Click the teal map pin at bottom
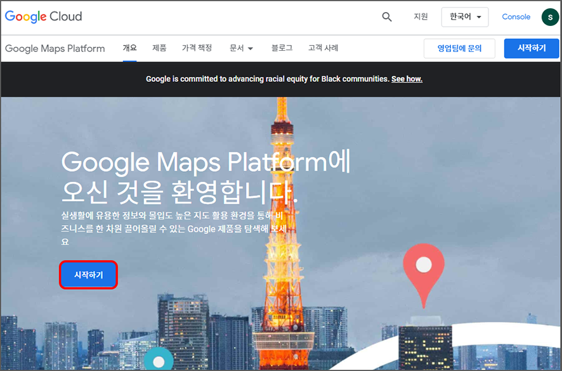Screen dimensions: 562x371 point(159,360)
